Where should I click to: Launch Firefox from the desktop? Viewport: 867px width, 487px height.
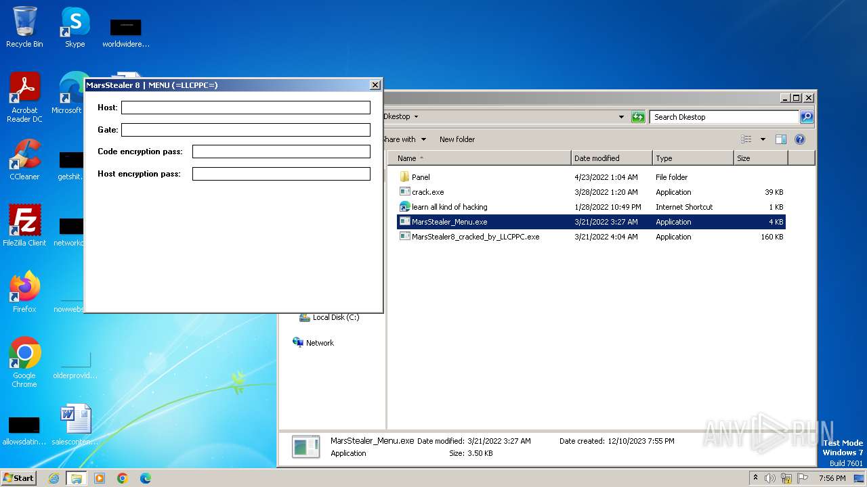[24, 292]
